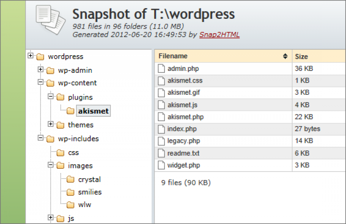
Task: Select the highlighted akismet tree label
Action: pyautogui.click(x=93, y=111)
